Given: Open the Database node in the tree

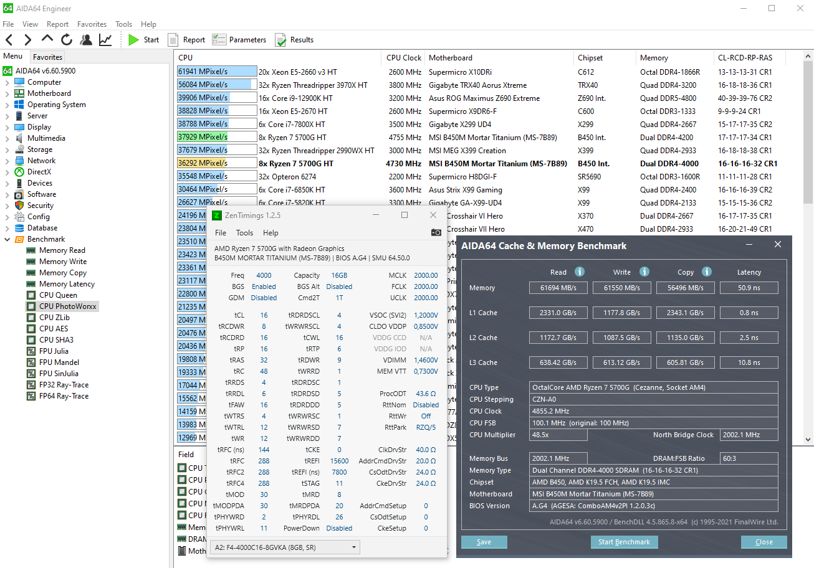Looking at the screenshot, I should click(x=42, y=228).
